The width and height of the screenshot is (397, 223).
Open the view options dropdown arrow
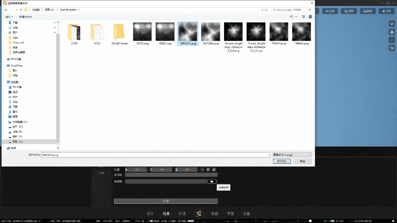(296, 17)
